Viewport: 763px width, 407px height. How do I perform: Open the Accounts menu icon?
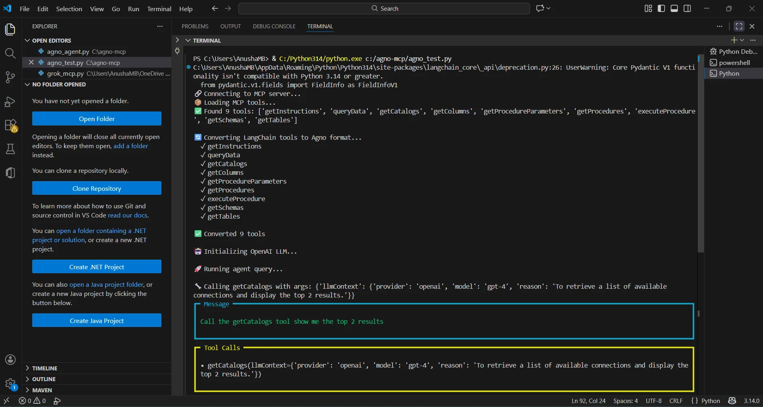coord(10,360)
